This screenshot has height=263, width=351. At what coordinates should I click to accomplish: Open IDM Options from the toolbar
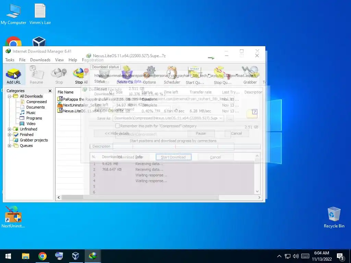149,75
